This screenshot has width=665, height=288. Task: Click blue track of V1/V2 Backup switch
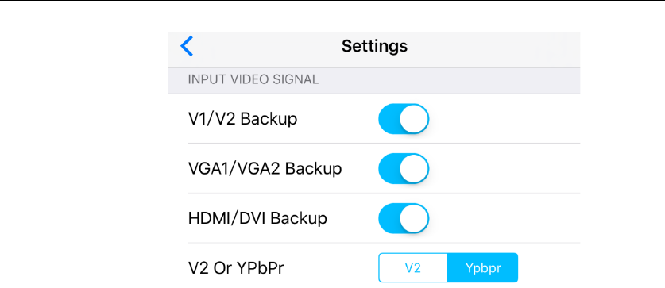pyautogui.click(x=389, y=119)
